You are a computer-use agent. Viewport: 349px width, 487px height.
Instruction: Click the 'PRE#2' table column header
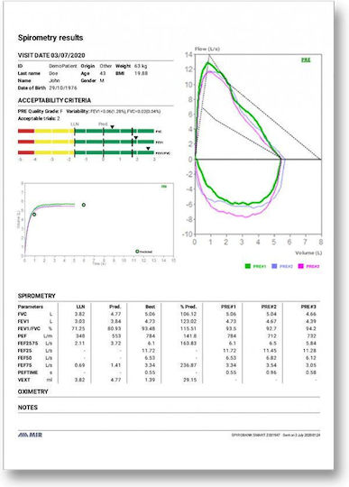coord(269,307)
